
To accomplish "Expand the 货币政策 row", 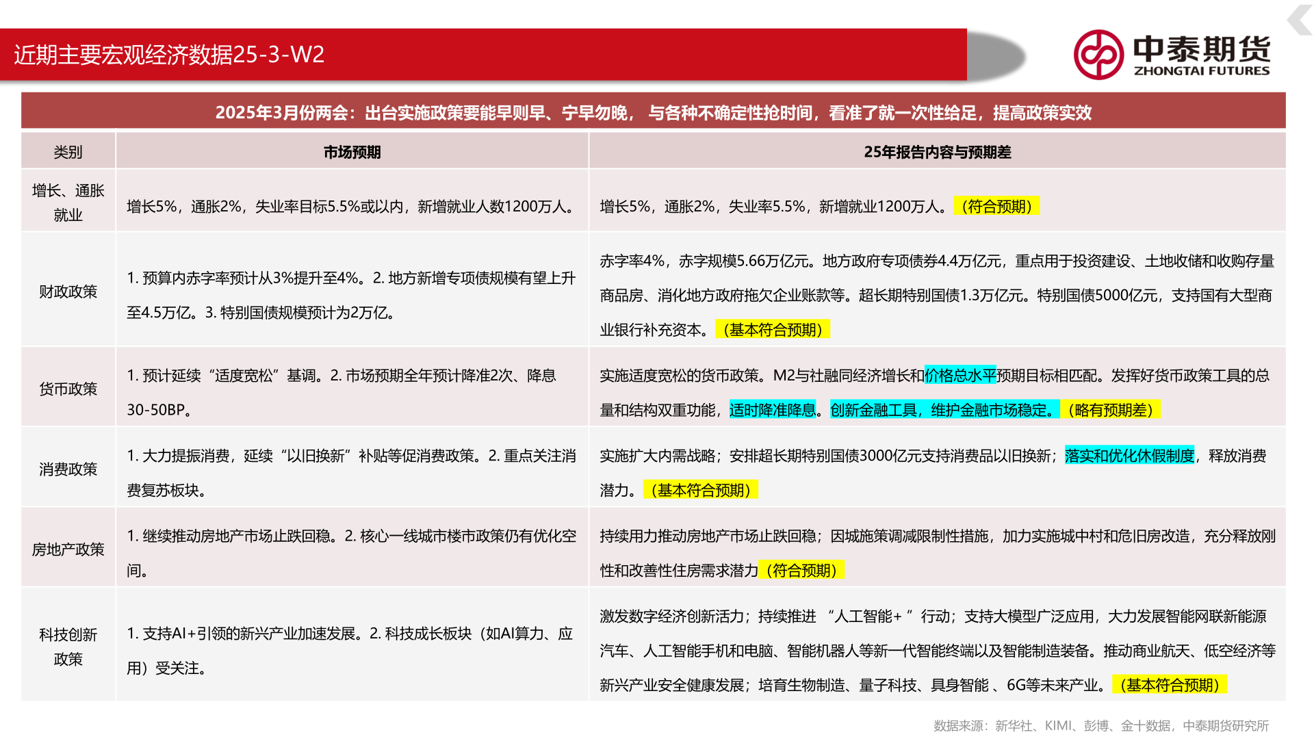I will 68,388.
